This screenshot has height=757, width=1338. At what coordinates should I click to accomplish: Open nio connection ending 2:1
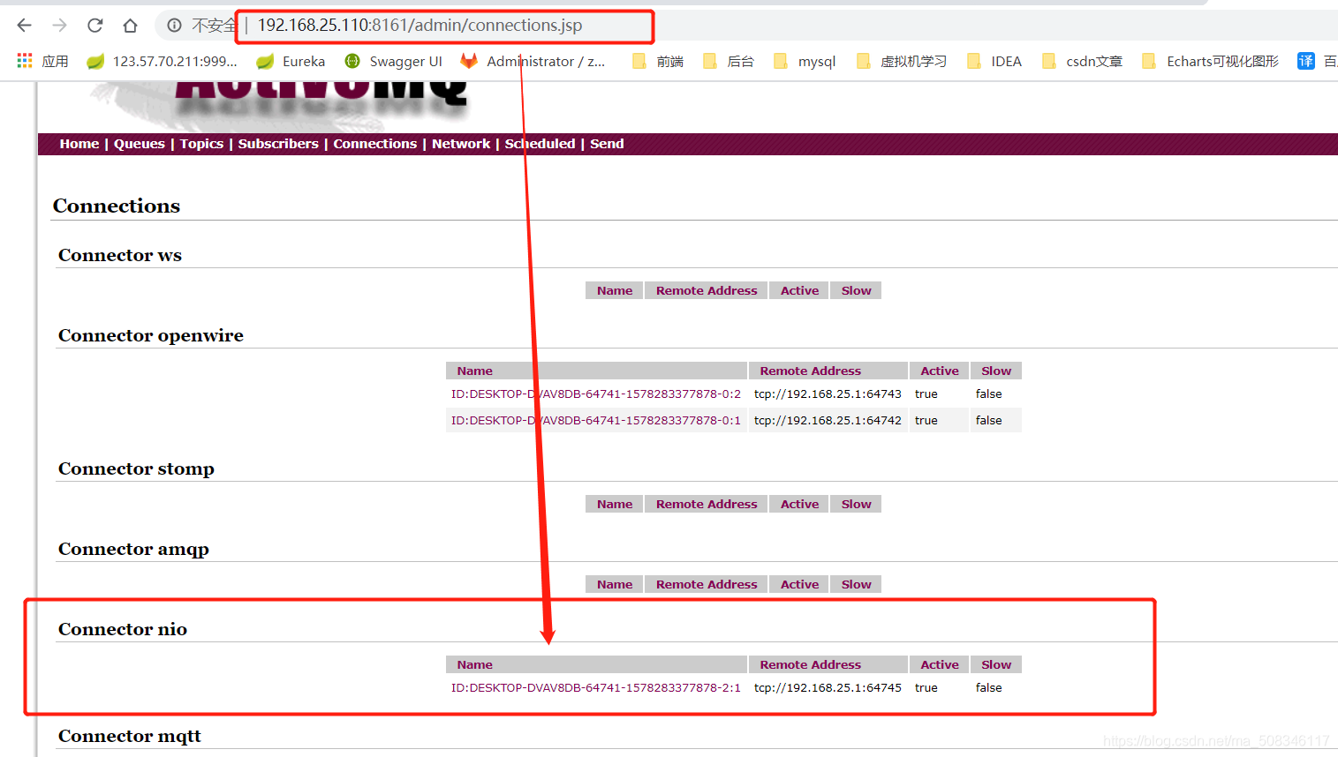click(x=596, y=688)
